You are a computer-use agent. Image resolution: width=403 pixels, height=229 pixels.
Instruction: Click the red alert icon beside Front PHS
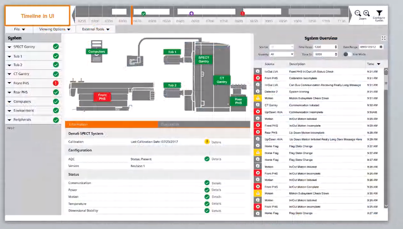pos(55,83)
